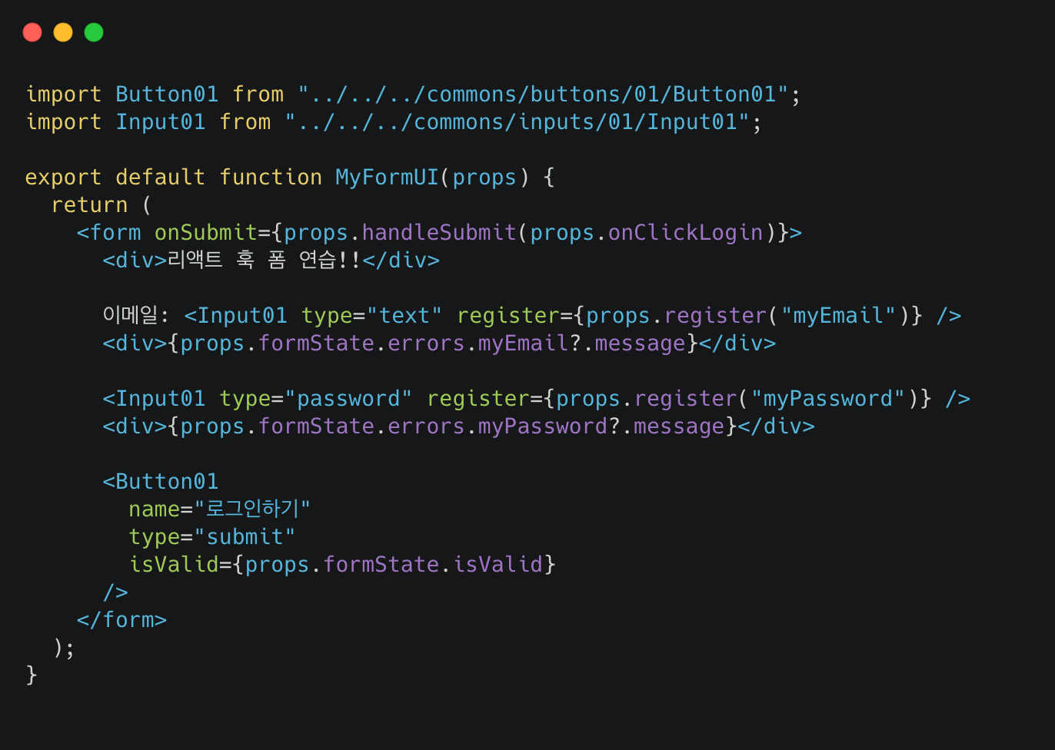Select the Button01 import path string
Viewport: 1055px width, 750px height.
543,95
